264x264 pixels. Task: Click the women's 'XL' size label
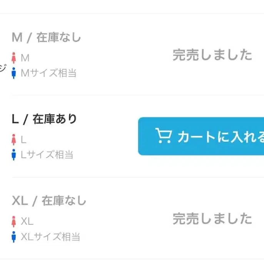[27, 222]
